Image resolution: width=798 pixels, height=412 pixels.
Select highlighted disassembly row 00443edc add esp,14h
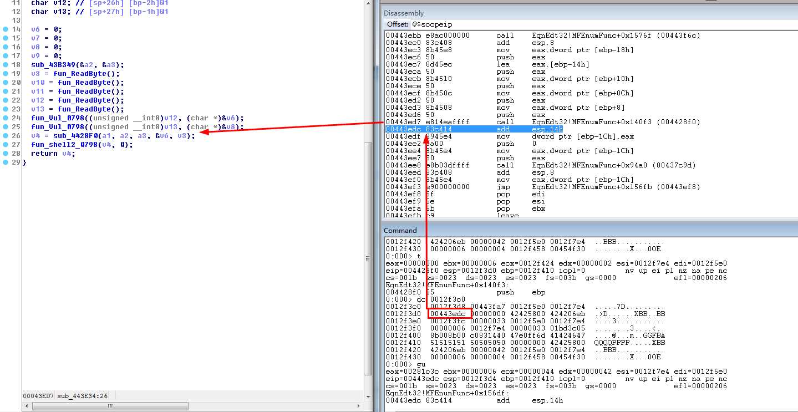tap(475, 129)
